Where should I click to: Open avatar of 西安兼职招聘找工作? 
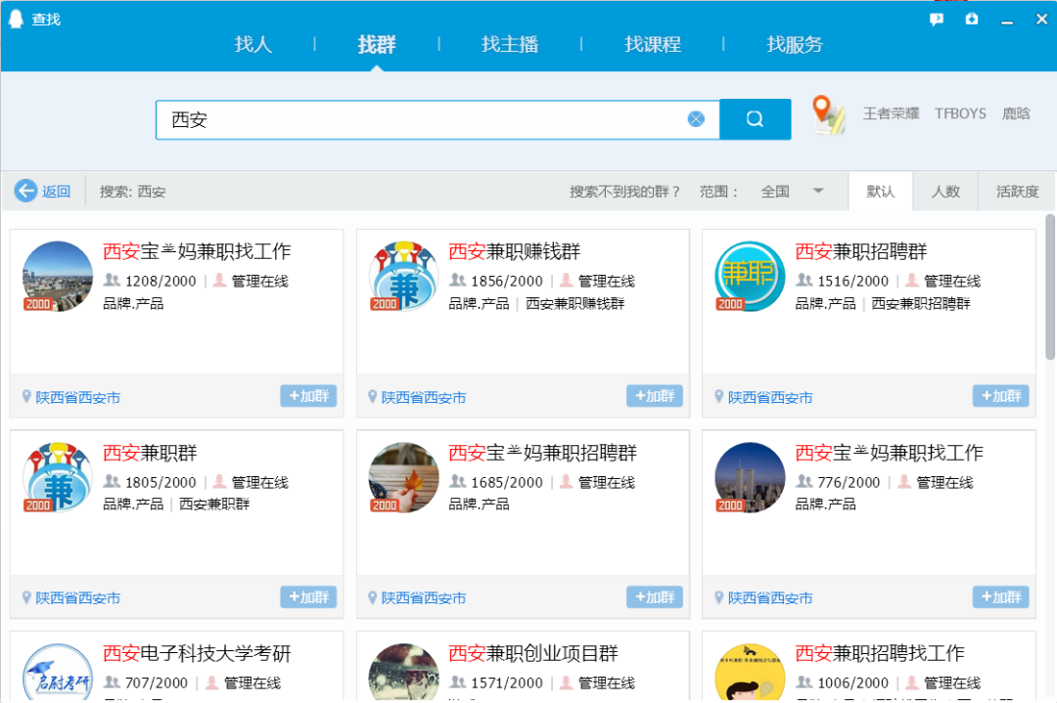point(750,672)
